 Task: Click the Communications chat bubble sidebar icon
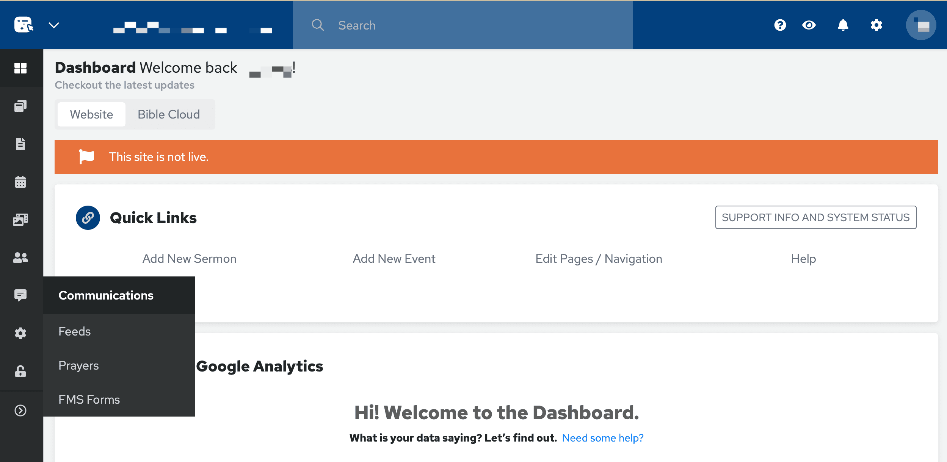click(20, 295)
